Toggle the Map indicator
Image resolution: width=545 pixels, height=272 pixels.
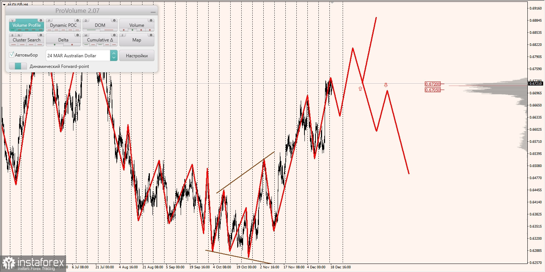pos(137,40)
